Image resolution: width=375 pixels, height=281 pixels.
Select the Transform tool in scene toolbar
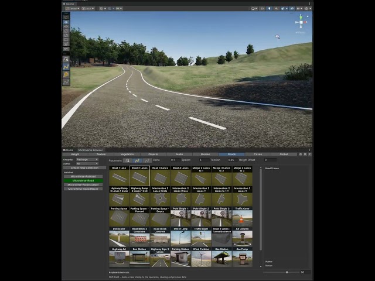click(66, 44)
